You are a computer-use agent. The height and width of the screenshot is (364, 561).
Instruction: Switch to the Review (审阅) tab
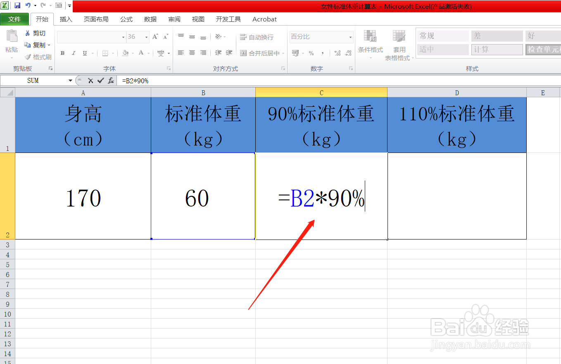[x=174, y=19]
